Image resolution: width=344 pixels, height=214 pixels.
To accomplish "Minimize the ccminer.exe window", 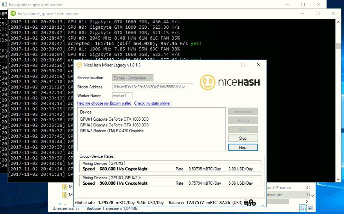I will click(302, 13).
